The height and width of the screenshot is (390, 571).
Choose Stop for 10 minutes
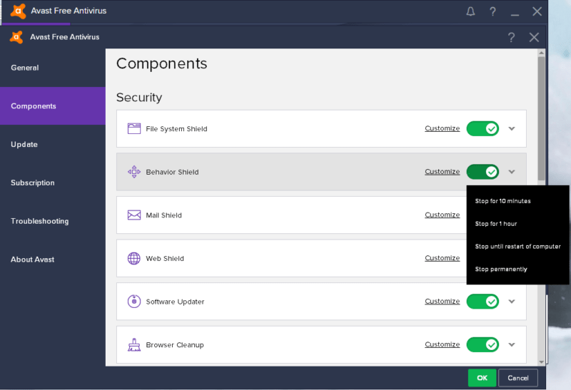point(502,201)
